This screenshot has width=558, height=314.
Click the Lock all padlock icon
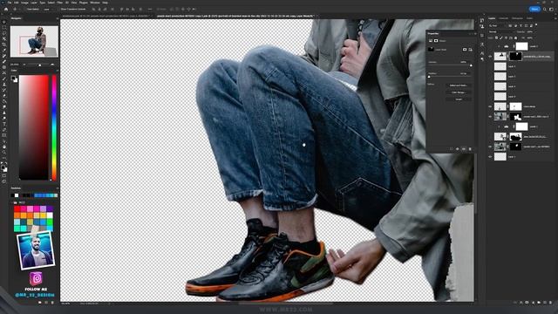(x=515, y=38)
